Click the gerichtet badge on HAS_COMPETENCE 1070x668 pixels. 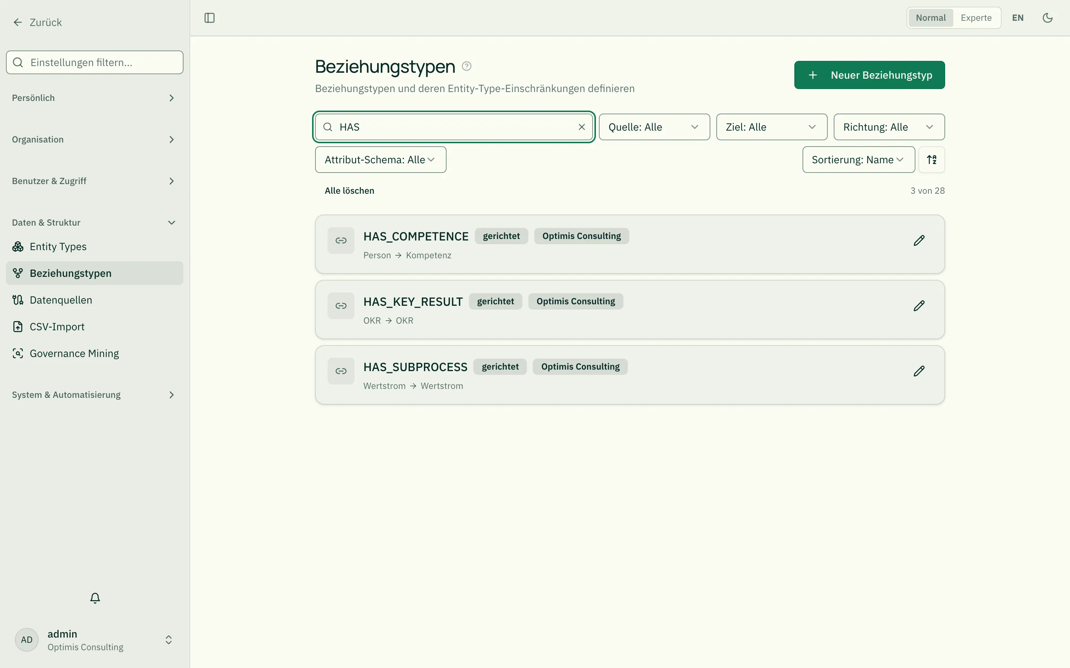[501, 236]
